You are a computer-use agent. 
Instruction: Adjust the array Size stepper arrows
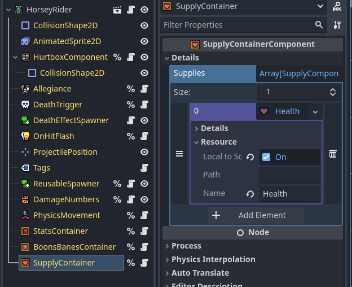point(333,92)
